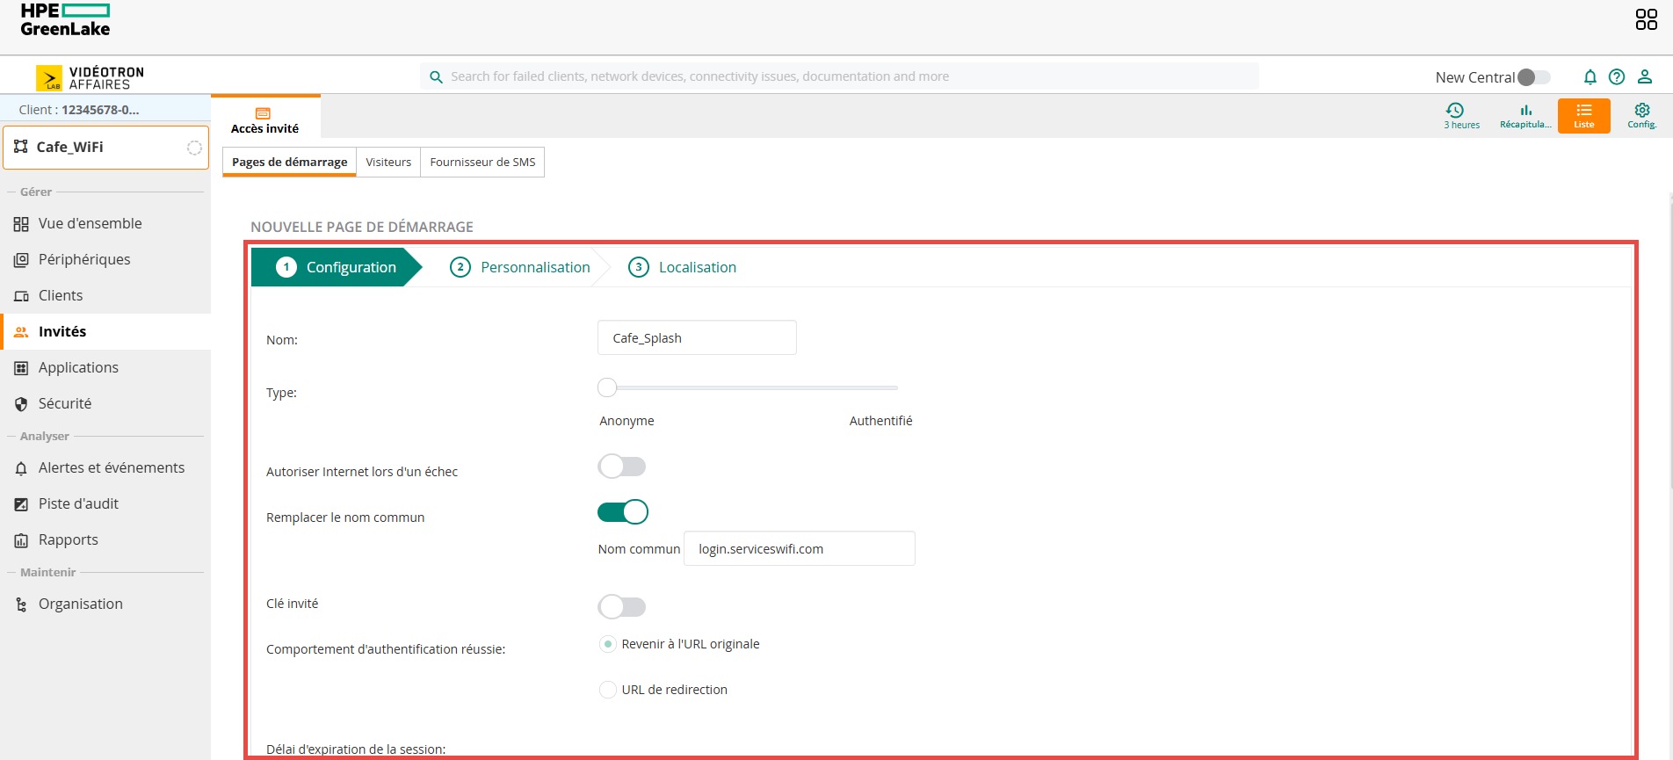Image resolution: width=1673 pixels, height=760 pixels.
Task: Switch to Récapitulatif summary view
Action: (x=1525, y=115)
